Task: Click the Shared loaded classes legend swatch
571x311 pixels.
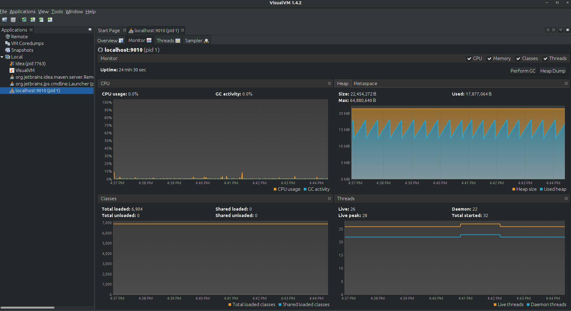Action: 280,305
